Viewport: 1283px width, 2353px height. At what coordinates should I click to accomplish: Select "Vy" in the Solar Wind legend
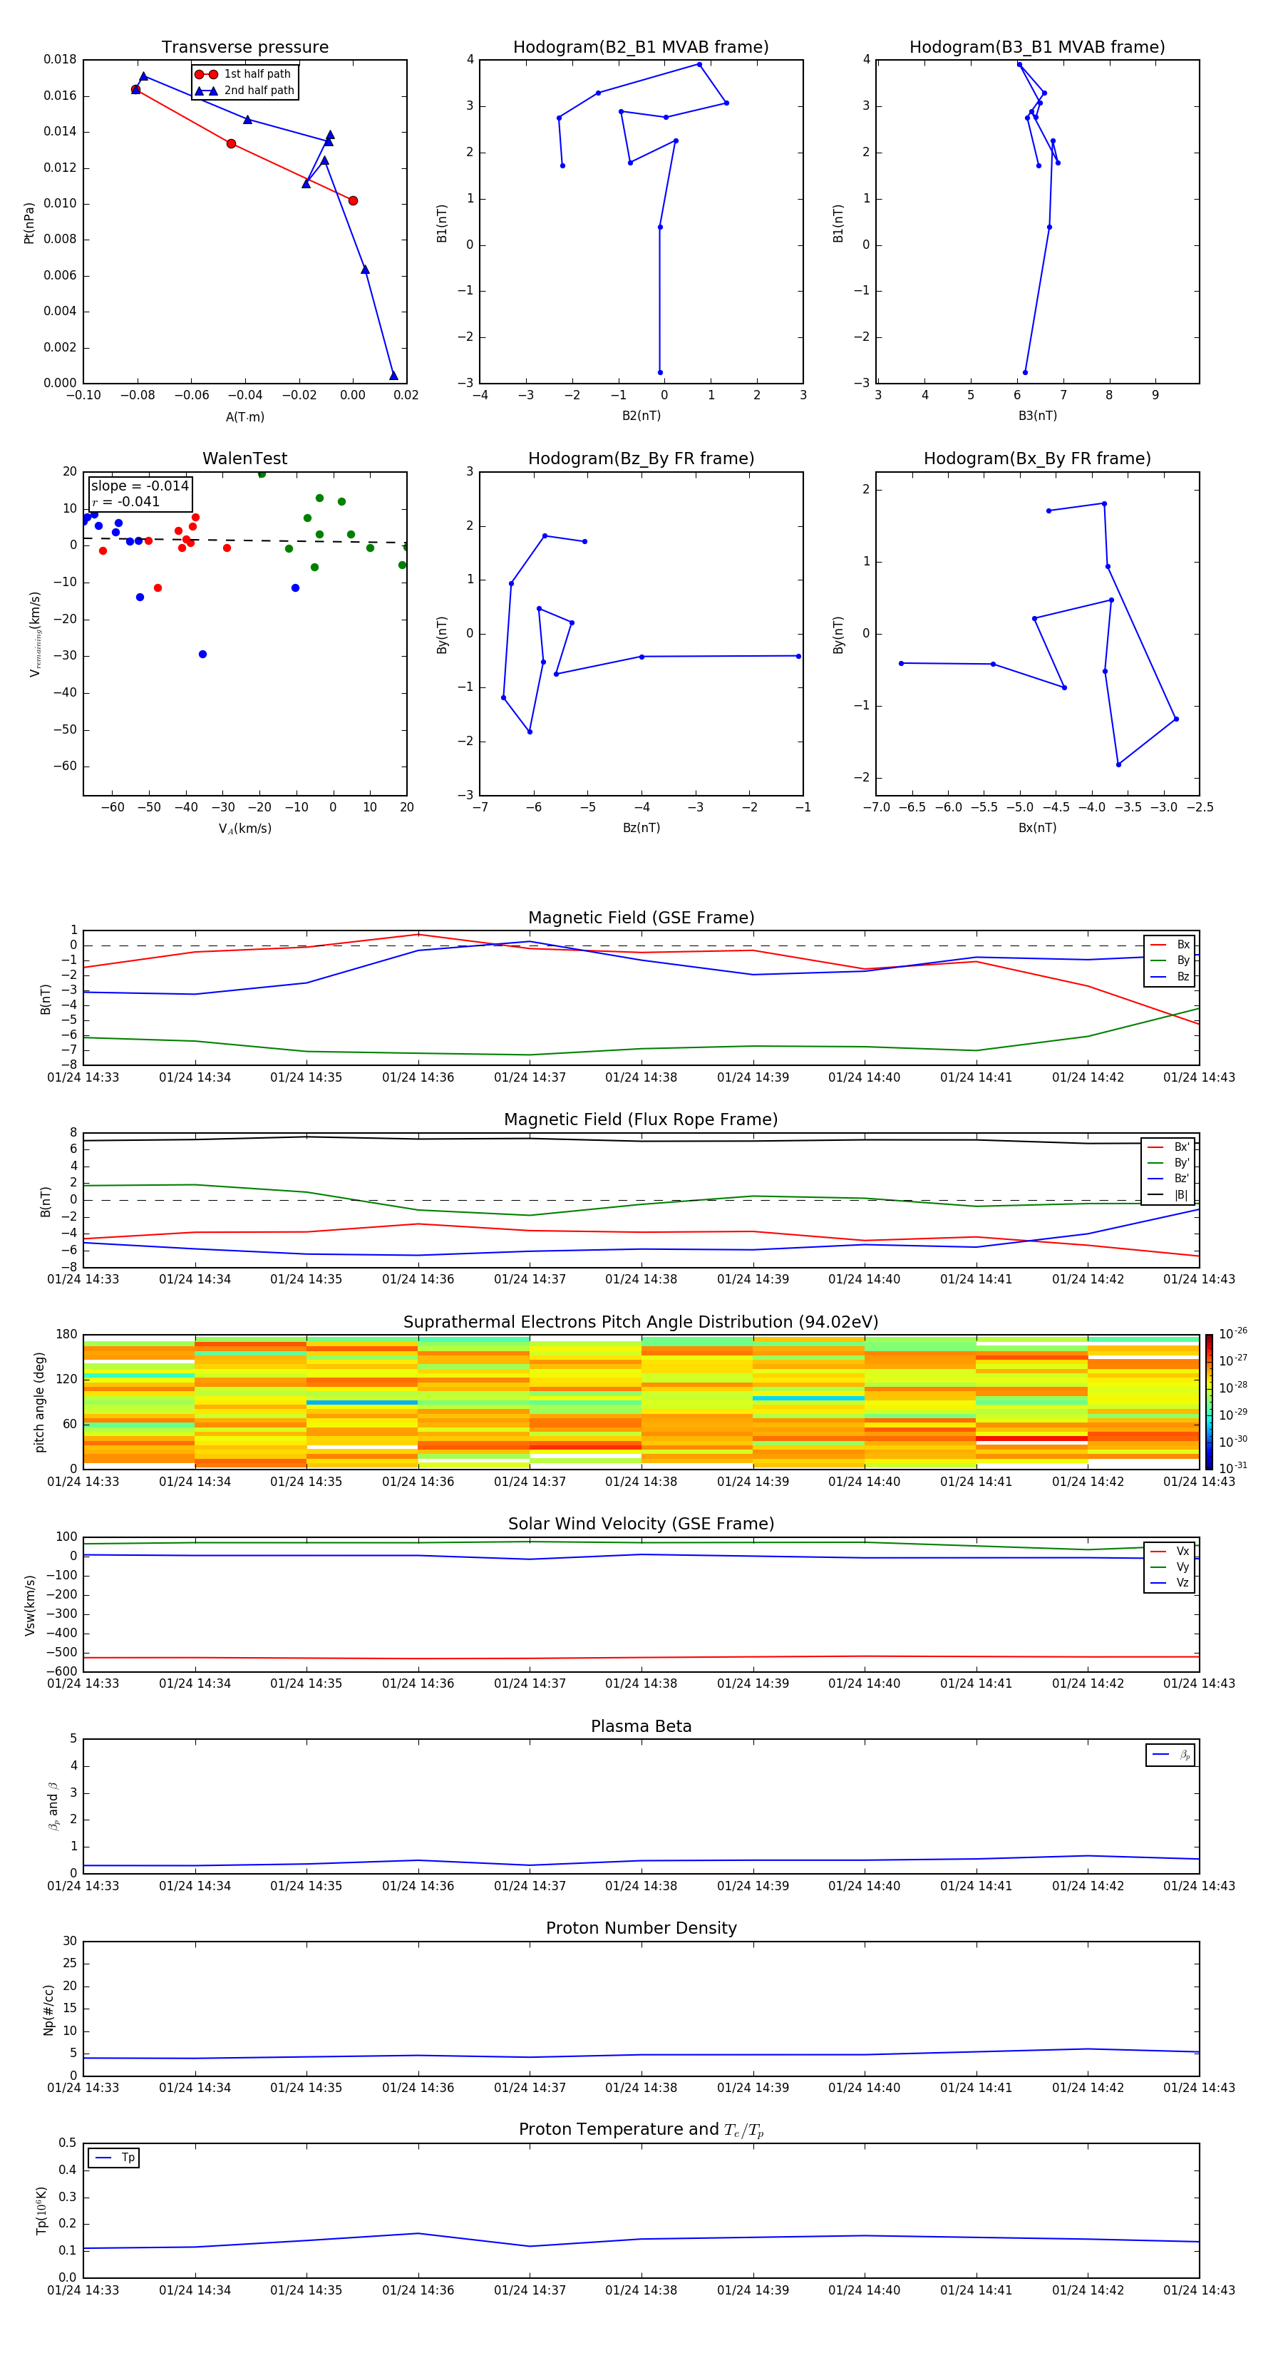(1170, 1567)
